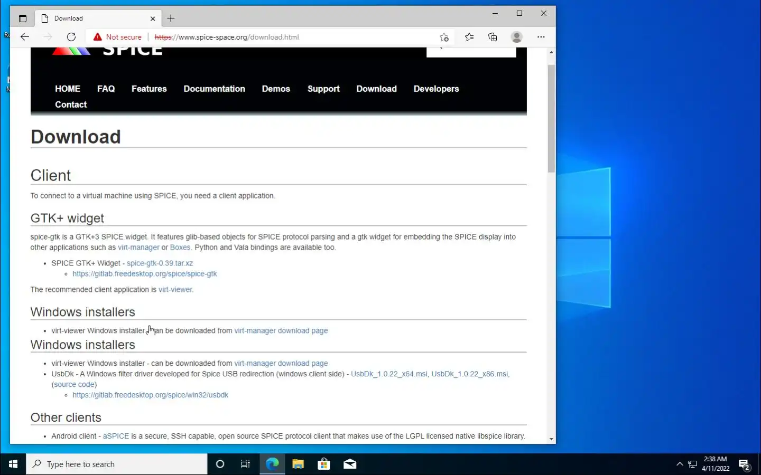Screen dimensions: 761x475
Task: Click the vertical scrollbar thumb
Action: pos(551,119)
